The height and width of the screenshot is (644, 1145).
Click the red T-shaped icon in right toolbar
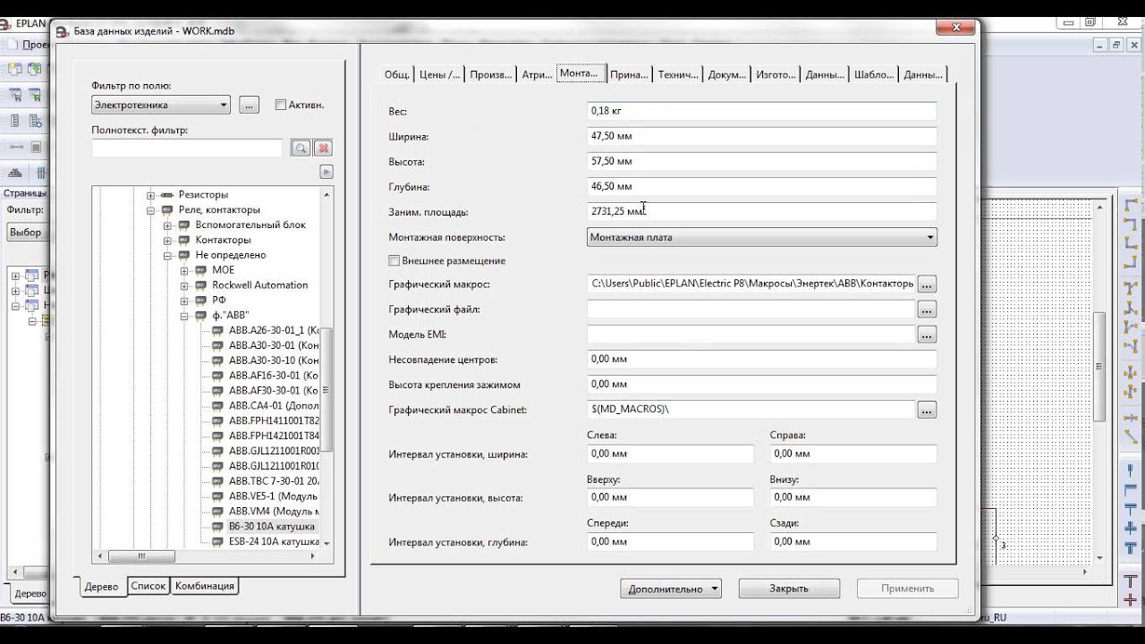pyautogui.click(x=1131, y=582)
